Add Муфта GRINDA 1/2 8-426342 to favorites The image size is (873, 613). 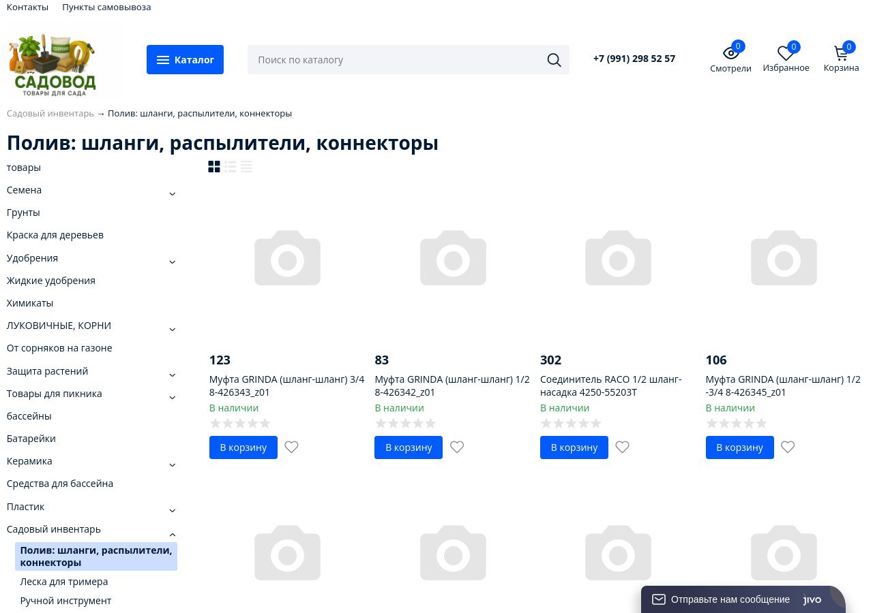coord(457,447)
